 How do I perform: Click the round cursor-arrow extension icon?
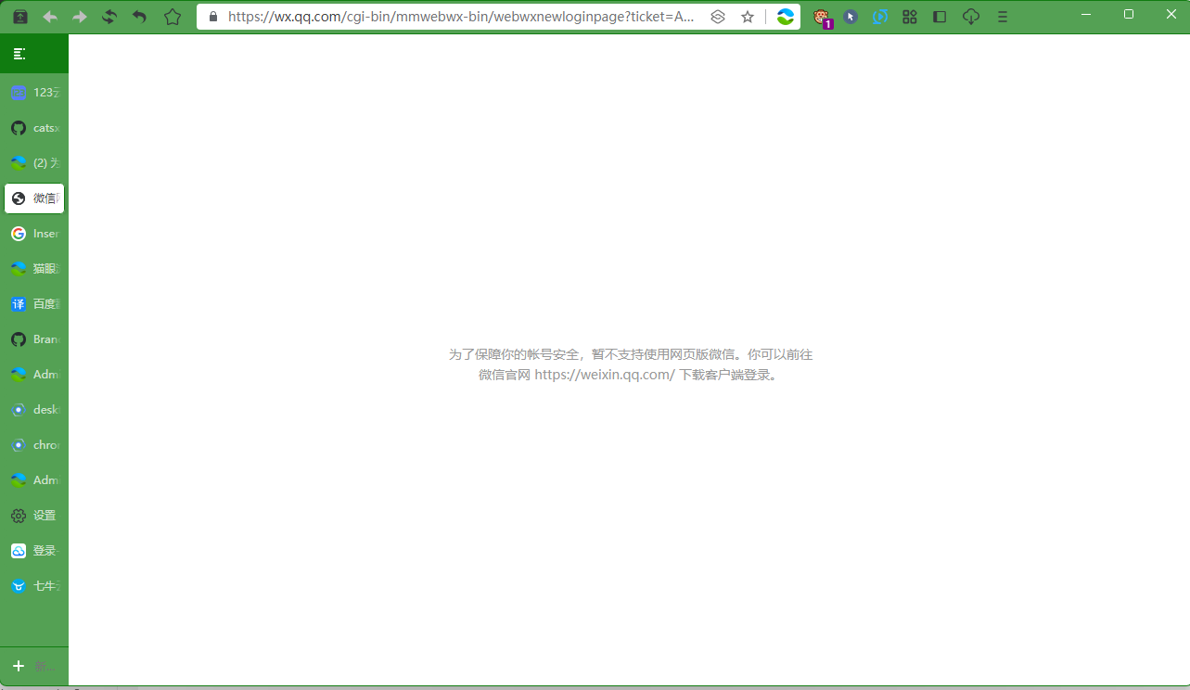tap(851, 17)
